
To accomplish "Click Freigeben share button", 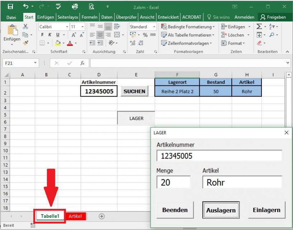I will pyautogui.click(x=273, y=17).
